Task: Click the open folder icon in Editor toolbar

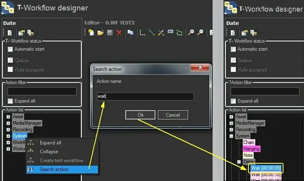Action: [101, 33]
